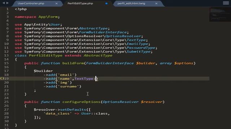231x129 pixels.
Task: Click 'TextType' in the line 9 import
Action: click(x=136, y=40)
